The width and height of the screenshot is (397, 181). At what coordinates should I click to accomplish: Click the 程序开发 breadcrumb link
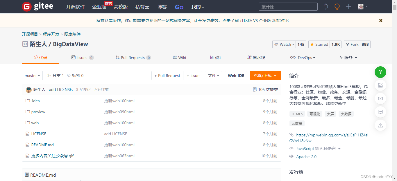pos(51,34)
